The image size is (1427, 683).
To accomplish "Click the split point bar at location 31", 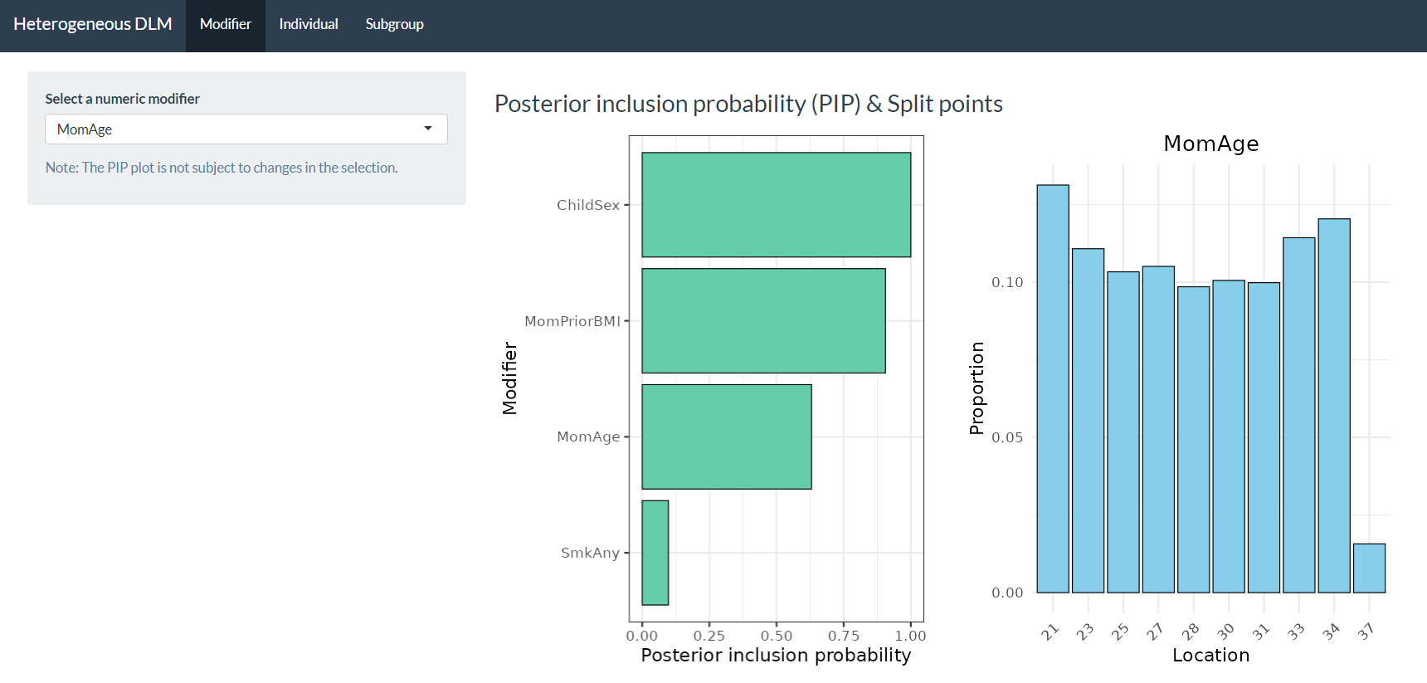I will coord(1264,437).
